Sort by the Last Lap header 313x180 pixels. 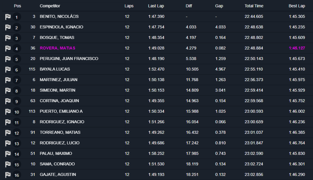pos(156,6)
